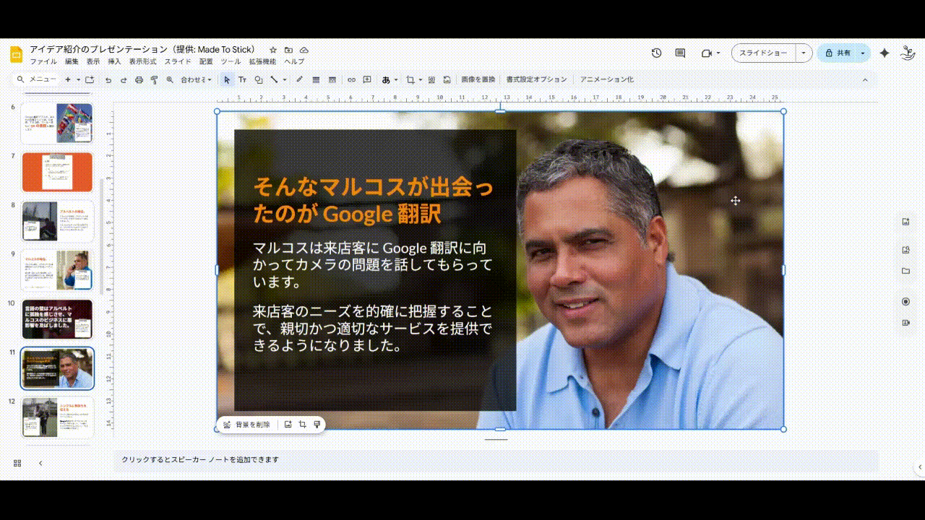Click the reset image icon
925x520 pixels.
447,79
